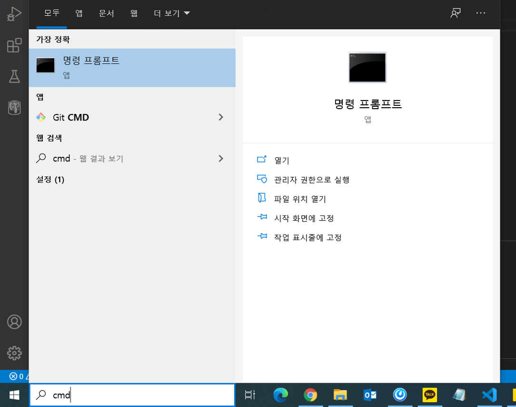Screen dimensions: 516x407
Task: Click 시작 화면에 고정
Action: [x=304, y=218]
